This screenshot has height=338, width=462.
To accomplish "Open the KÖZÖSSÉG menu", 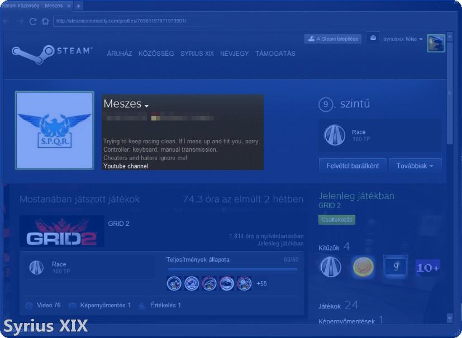I will tap(156, 54).
